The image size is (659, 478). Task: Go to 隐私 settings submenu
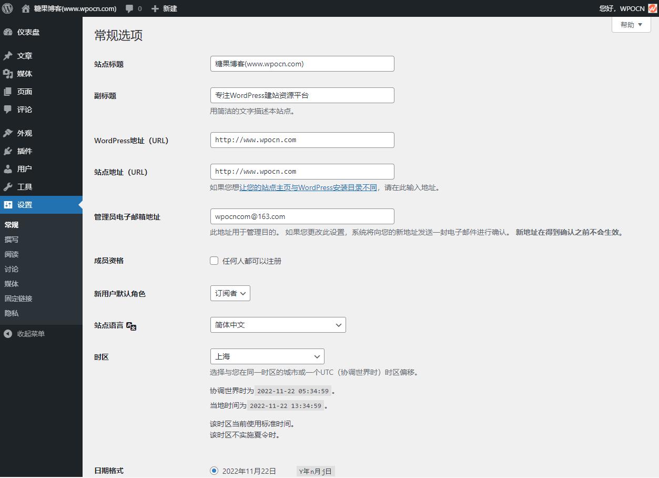click(12, 313)
